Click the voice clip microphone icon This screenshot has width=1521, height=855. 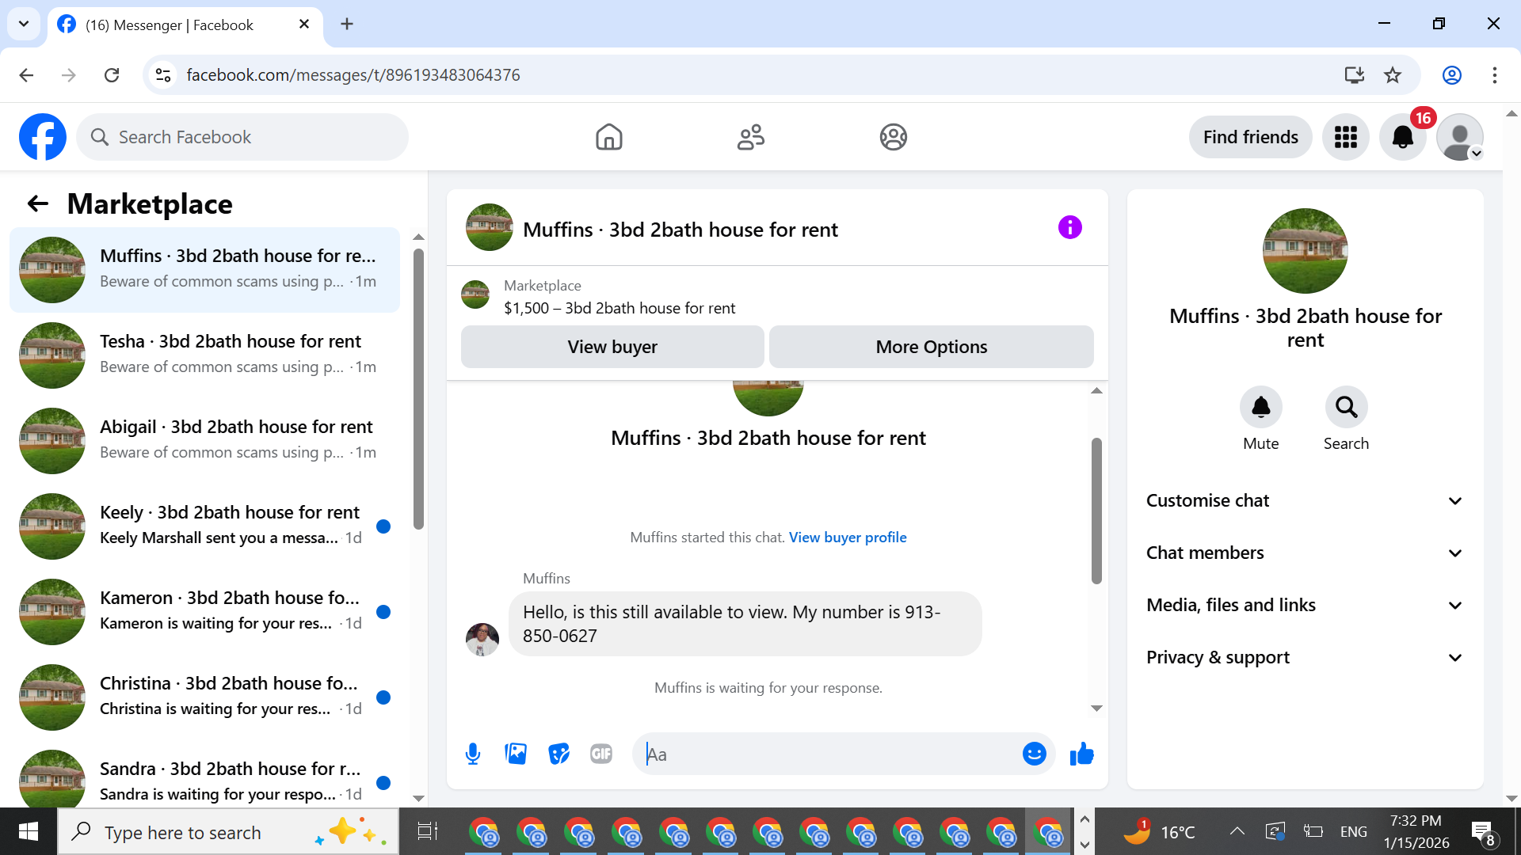[473, 754]
